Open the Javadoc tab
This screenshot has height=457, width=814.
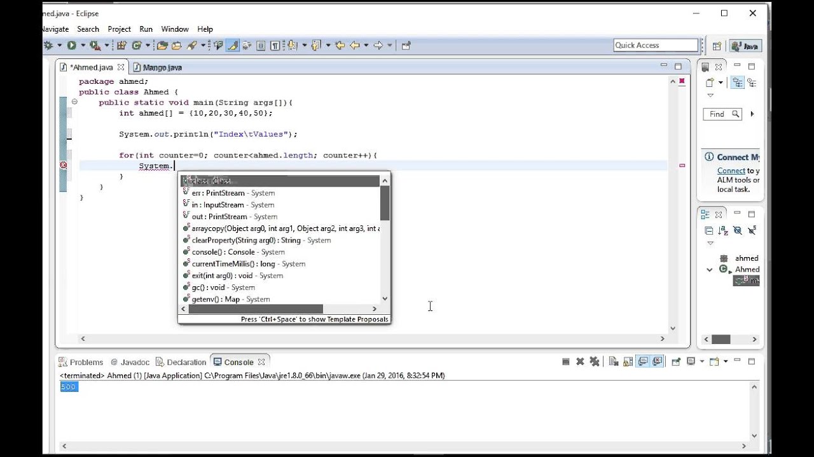pyautogui.click(x=130, y=362)
